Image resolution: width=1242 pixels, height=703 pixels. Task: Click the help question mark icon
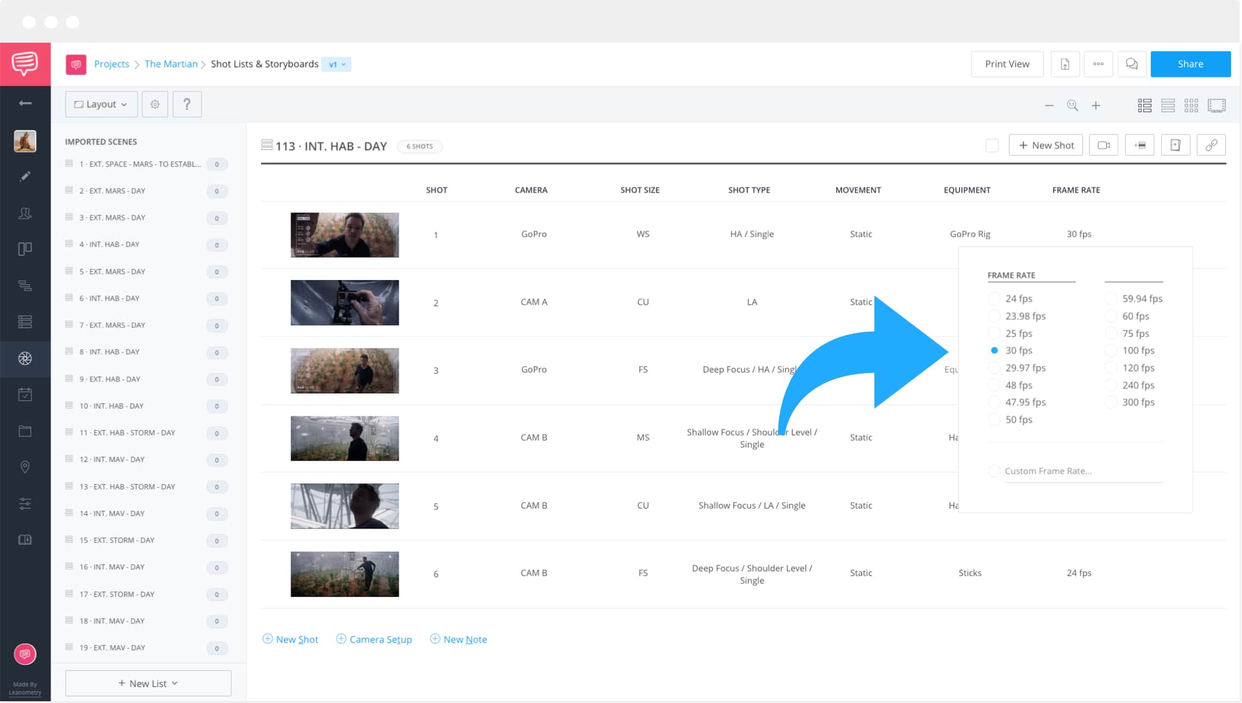[187, 104]
